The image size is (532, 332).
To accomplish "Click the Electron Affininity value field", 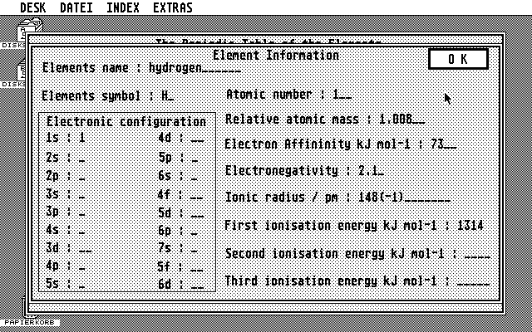I will (442, 144).
